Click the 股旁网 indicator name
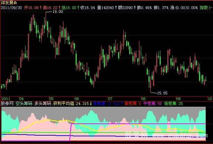The image size is (213, 144). pyautogui.click(x=7, y=104)
